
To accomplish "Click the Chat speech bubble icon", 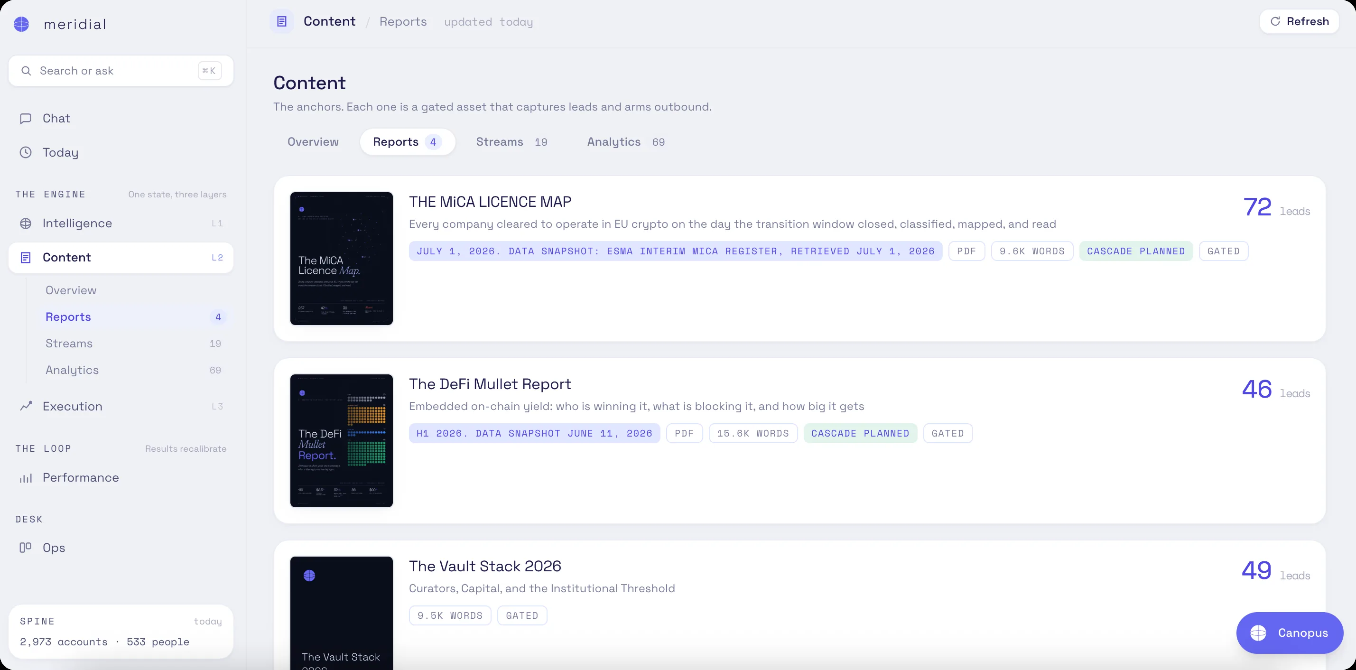I will (25, 119).
